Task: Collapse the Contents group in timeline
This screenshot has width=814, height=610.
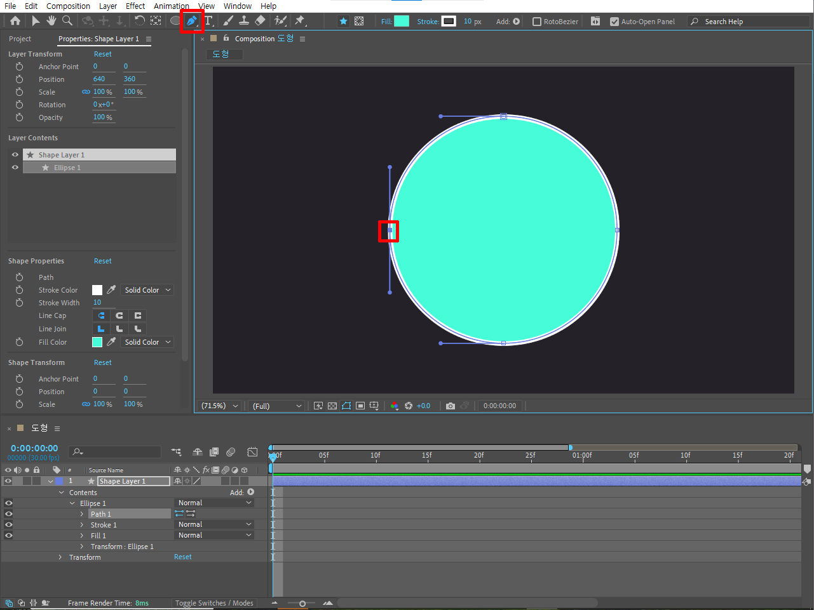Action: click(x=61, y=493)
